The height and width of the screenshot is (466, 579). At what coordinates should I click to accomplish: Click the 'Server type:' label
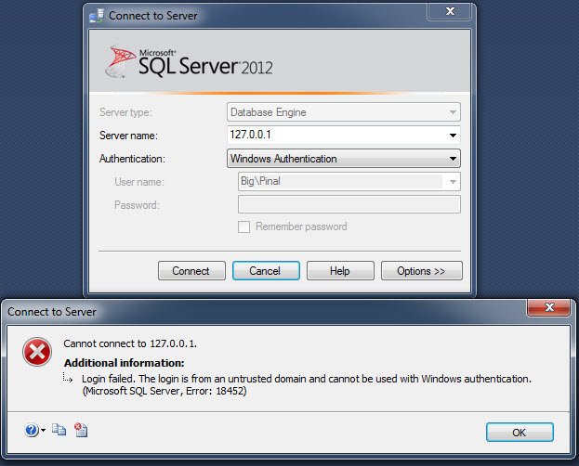pyautogui.click(x=125, y=112)
